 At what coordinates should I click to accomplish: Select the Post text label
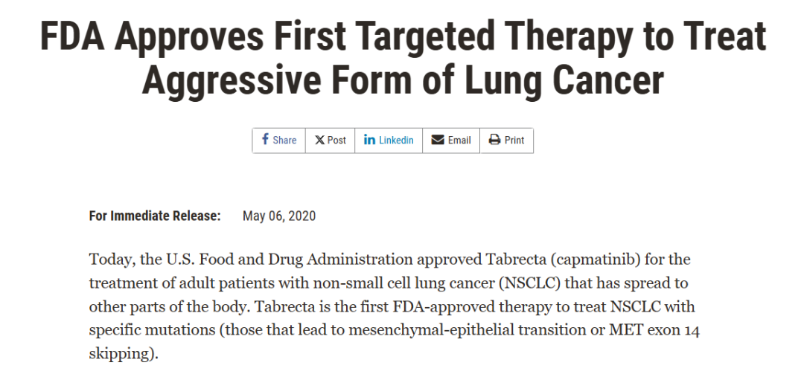[337, 140]
